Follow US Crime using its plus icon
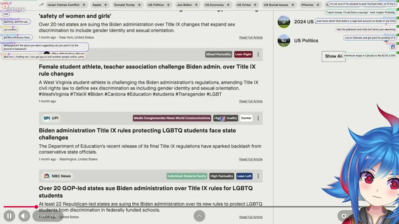Screen dimensions: 399x224 pyautogui.click(x=255, y=5)
